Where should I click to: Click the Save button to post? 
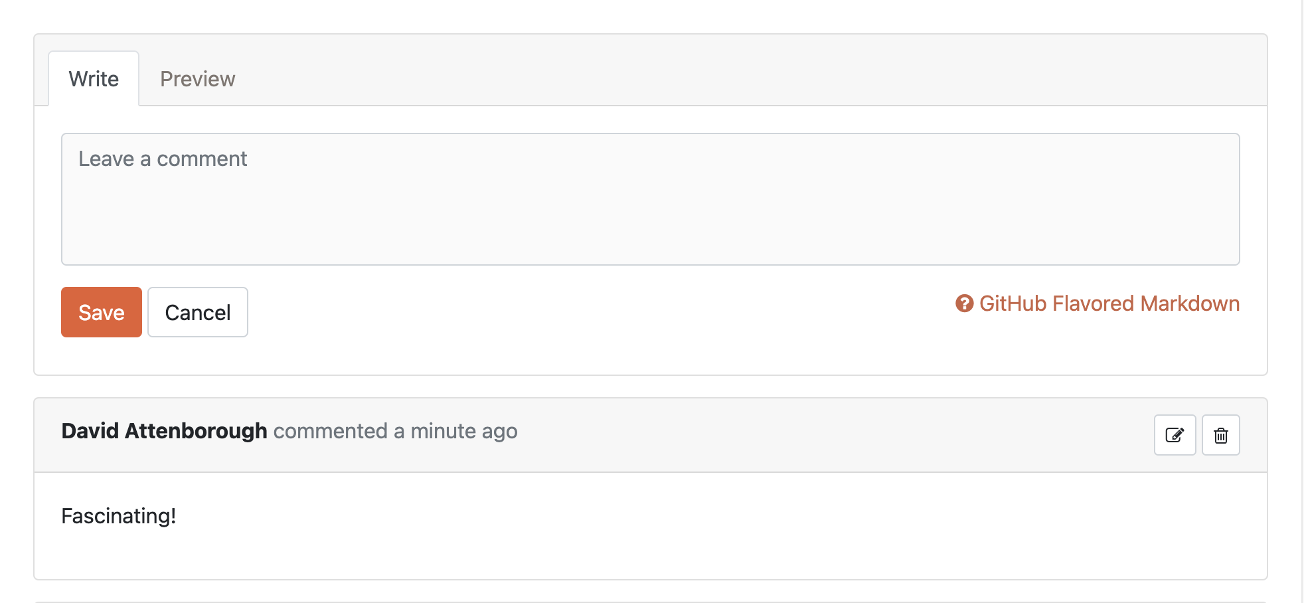[x=101, y=312]
